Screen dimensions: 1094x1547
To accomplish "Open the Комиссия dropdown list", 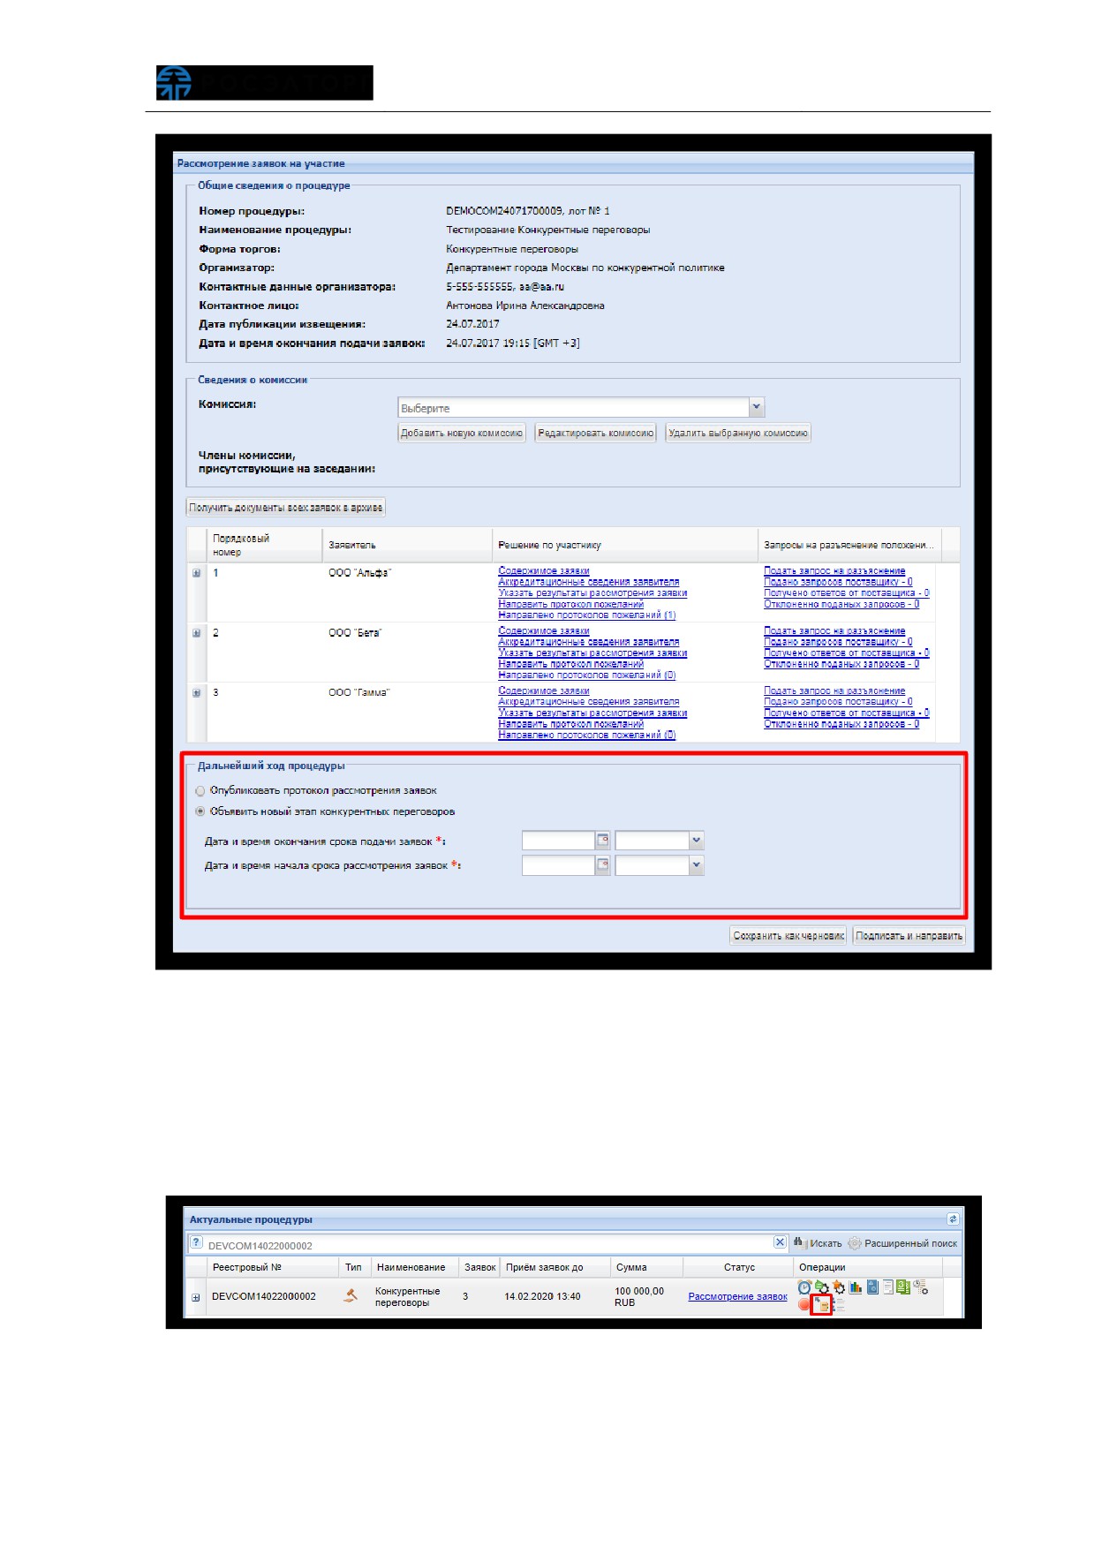I will pyautogui.click(x=756, y=407).
